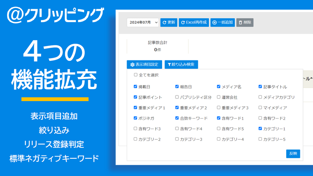Uncheck the 記事タイトル checkbox
The height and width of the screenshot is (176, 313).
coord(260,87)
